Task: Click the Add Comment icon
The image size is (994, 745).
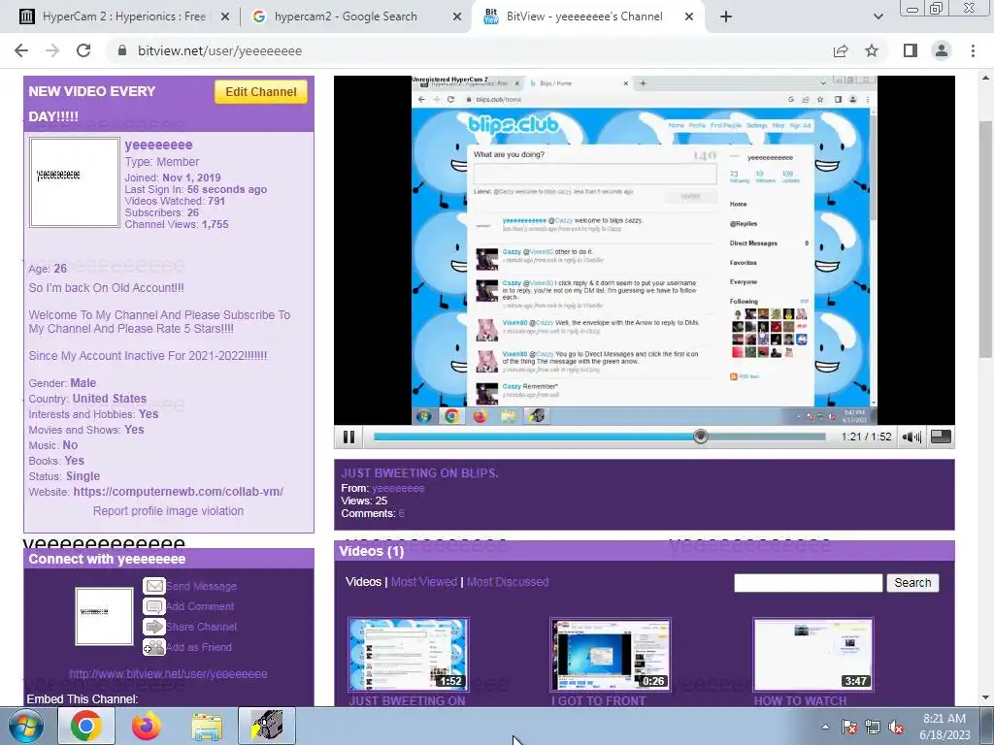Action: 154,606
